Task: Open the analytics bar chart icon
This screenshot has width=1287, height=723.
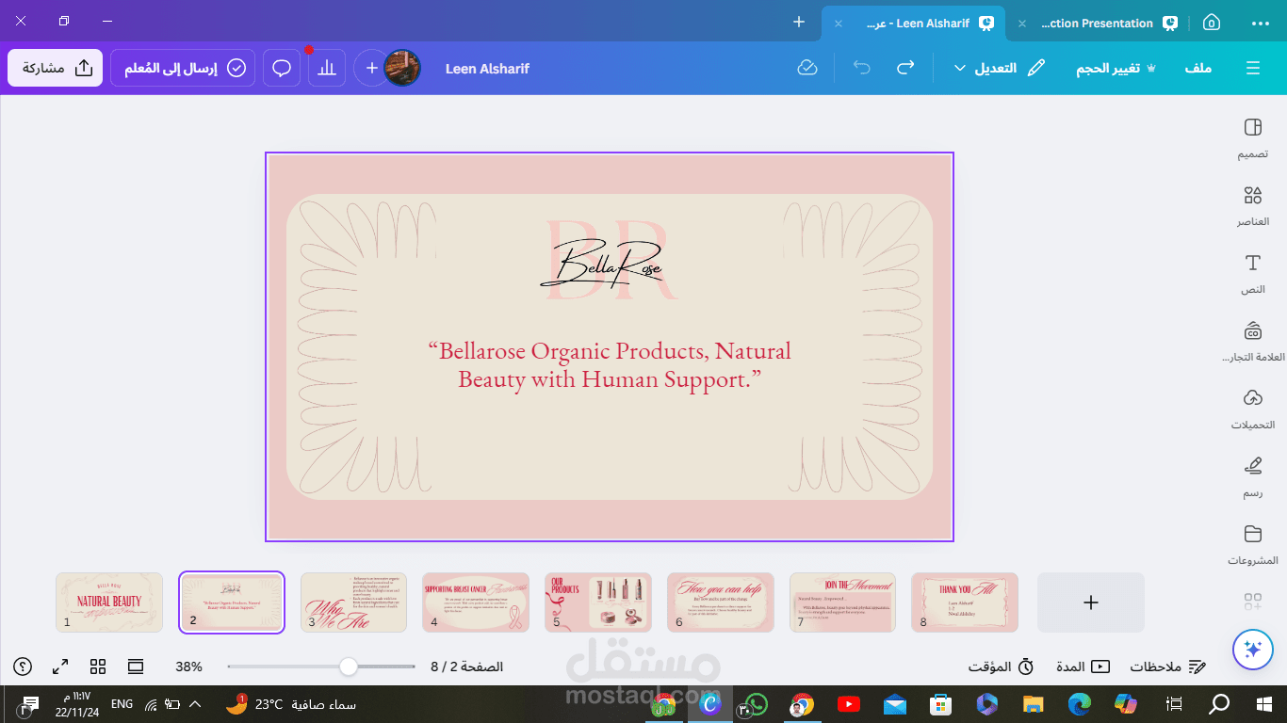Action: pos(326,68)
